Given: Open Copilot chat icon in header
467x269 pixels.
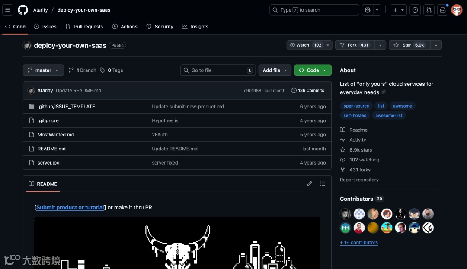Looking at the screenshot, I should tap(368, 10).
